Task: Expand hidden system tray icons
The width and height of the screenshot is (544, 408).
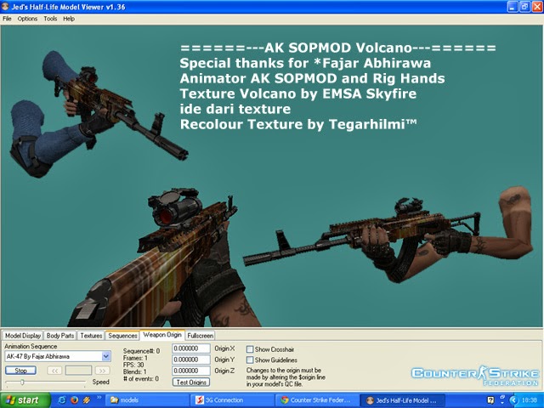Action: click(x=513, y=400)
